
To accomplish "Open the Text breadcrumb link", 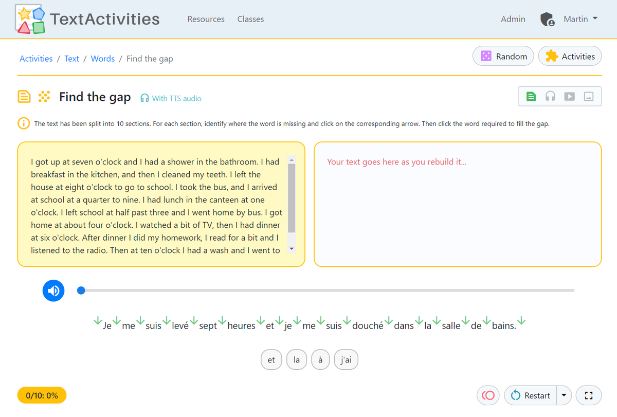I will 71,59.
